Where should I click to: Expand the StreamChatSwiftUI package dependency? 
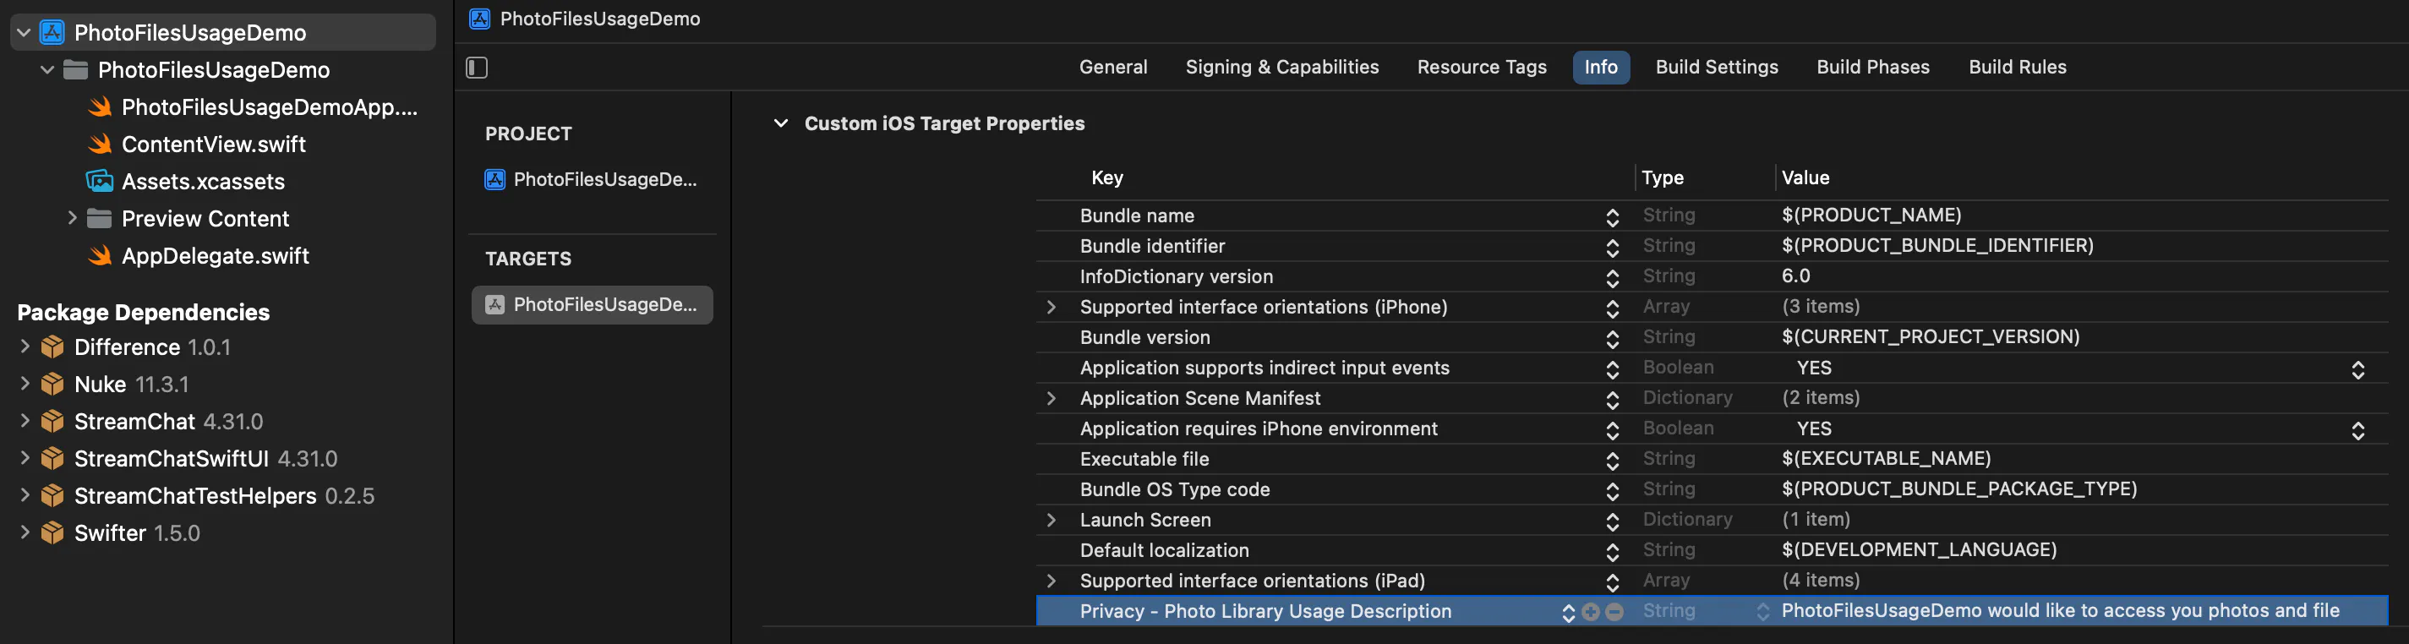click(x=25, y=458)
